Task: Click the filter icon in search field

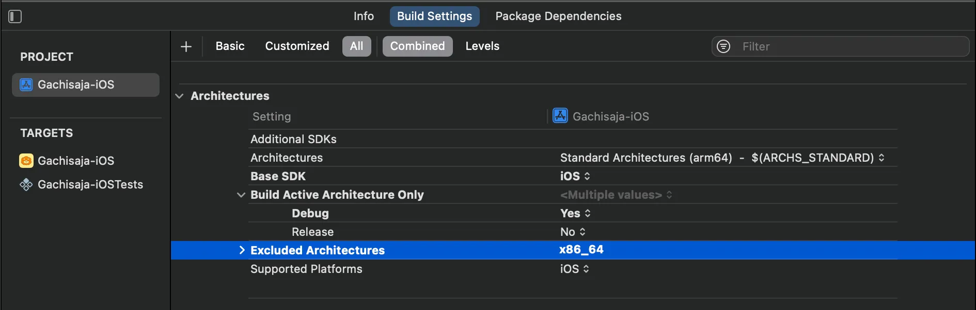Action: pyautogui.click(x=723, y=46)
